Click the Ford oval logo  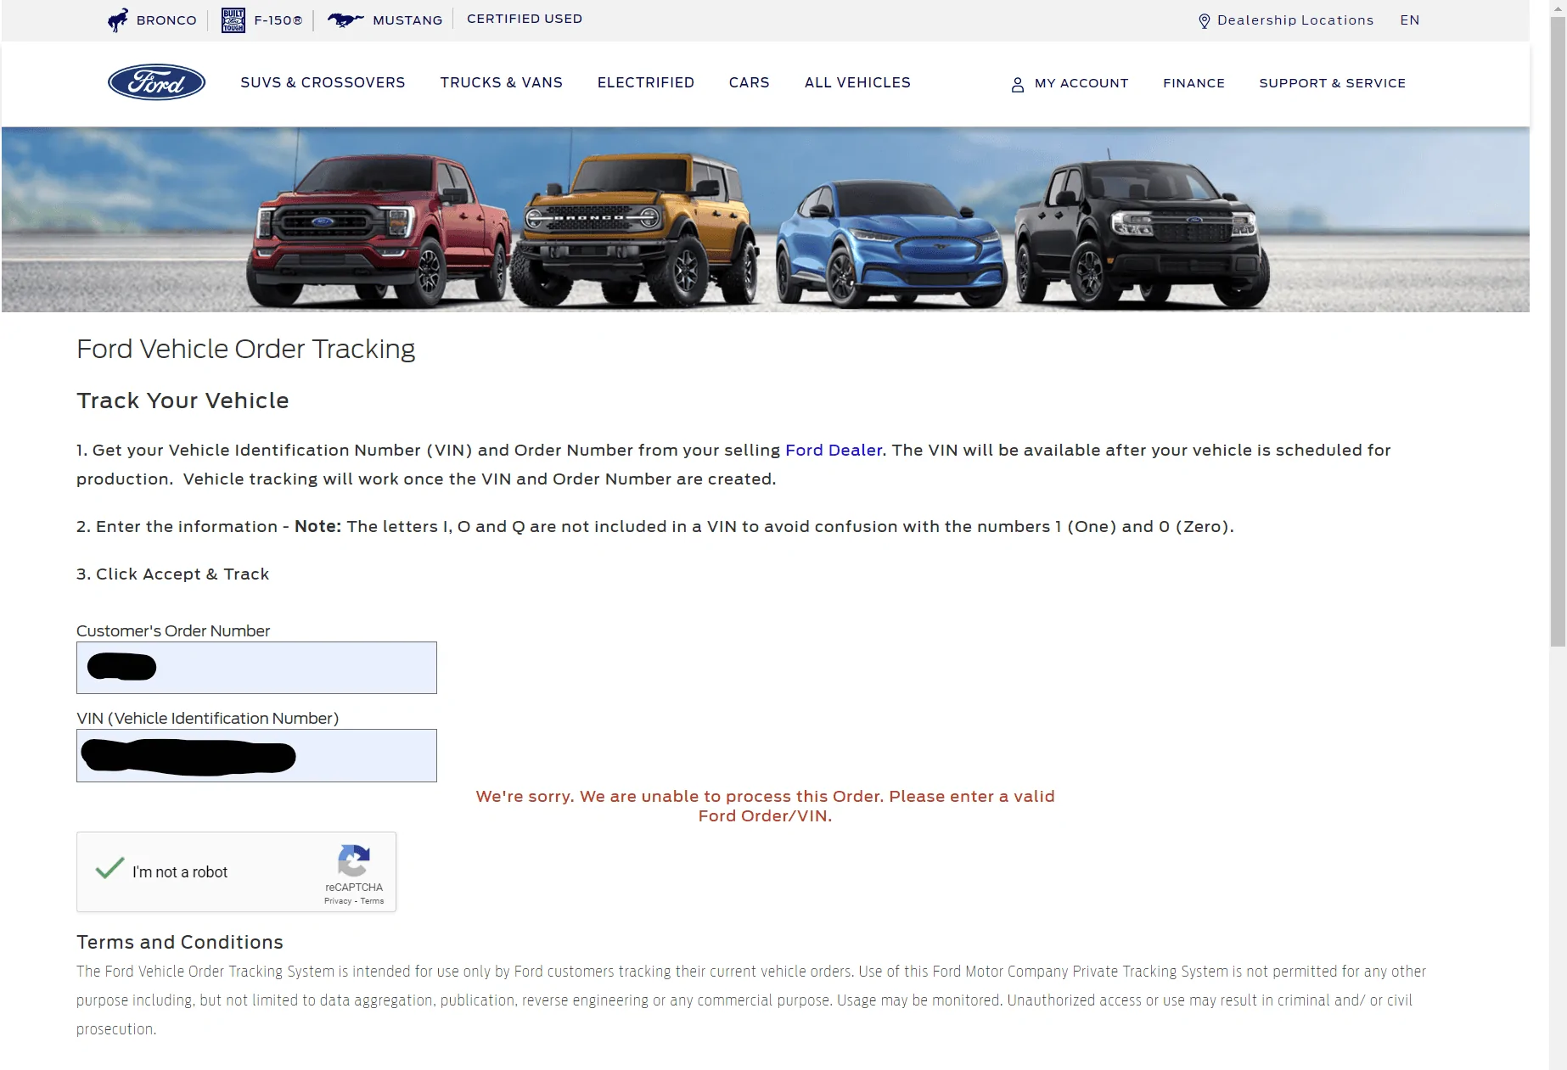tap(156, 82)
